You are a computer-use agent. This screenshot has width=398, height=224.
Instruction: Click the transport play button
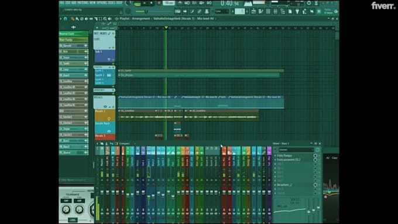pos(144,3)
